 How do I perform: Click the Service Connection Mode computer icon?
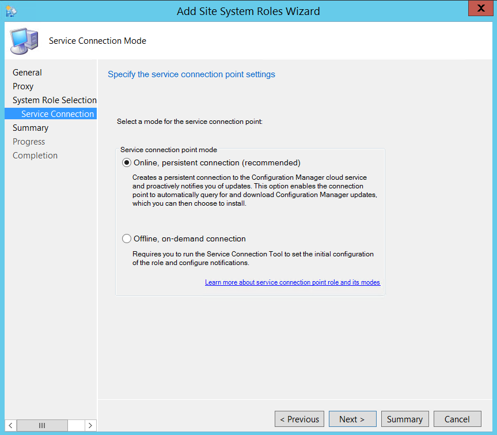pyautogui.click(x=24, y=41)
